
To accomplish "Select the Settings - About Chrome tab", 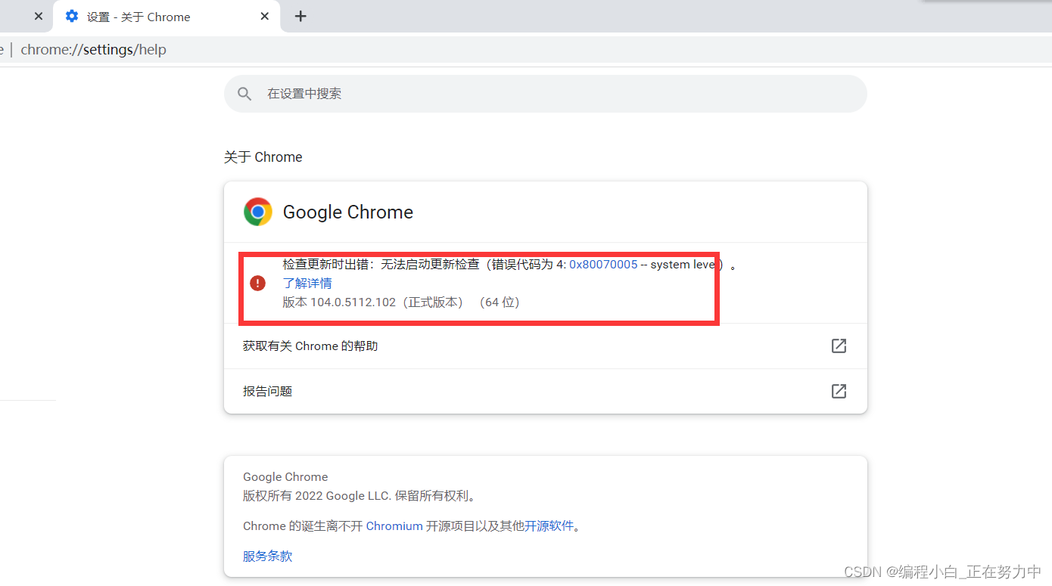I will coord(167,17).
